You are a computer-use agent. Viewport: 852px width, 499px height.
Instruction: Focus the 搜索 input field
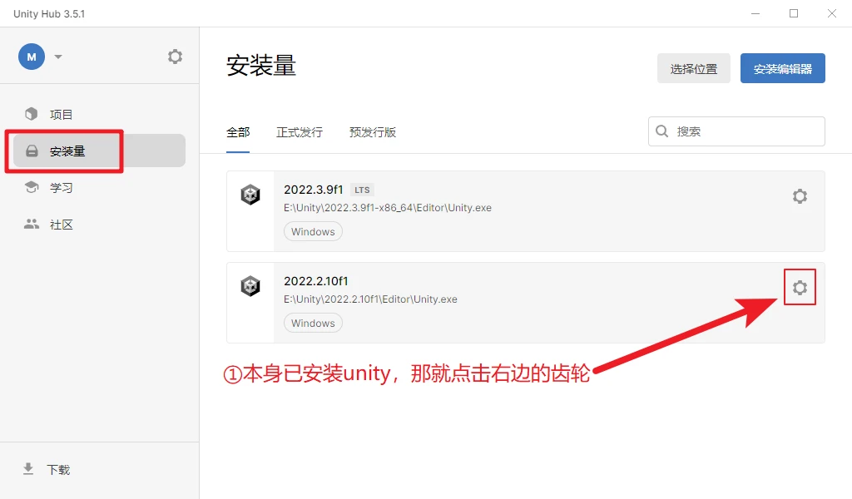tap(736, 131)
